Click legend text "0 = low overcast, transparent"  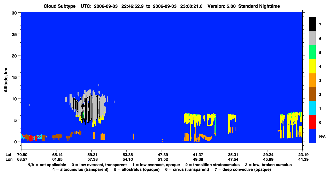coord(99,165)
